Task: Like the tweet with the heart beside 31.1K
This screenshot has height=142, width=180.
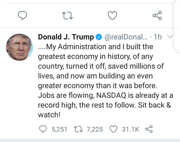Action: 114,129
